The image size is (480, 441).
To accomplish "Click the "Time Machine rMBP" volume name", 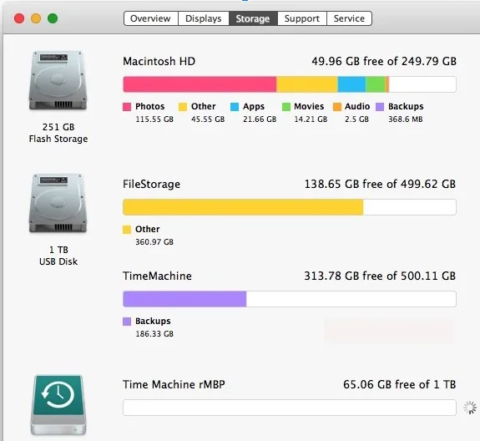I will [174, 384].
